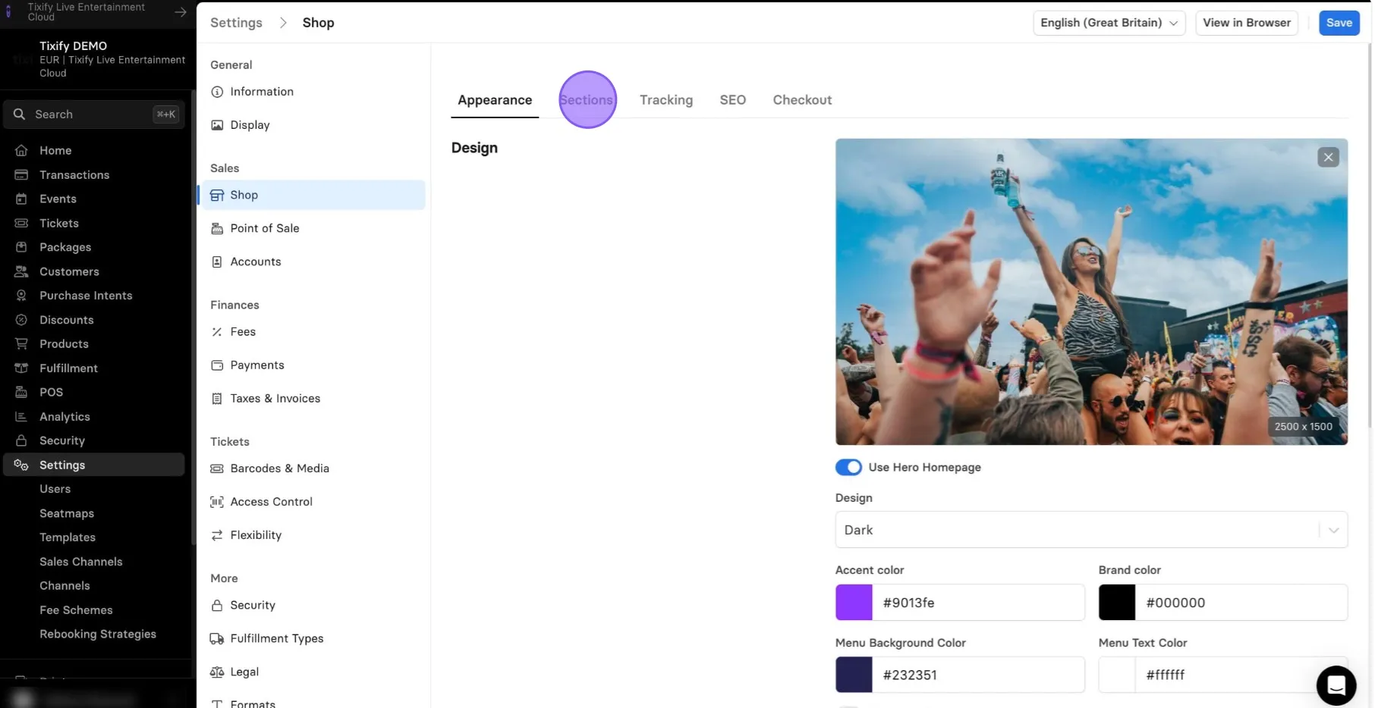1375x708 pixels.
Task: Click the Brand color black swatch
Action: coord(1117,603)
